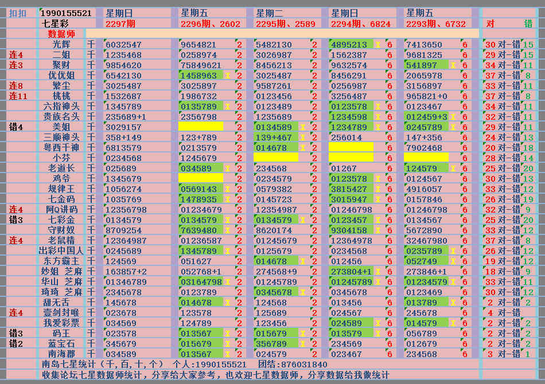
Task: Click the green cell containing 3815427
Action: (x=350, y=189)
